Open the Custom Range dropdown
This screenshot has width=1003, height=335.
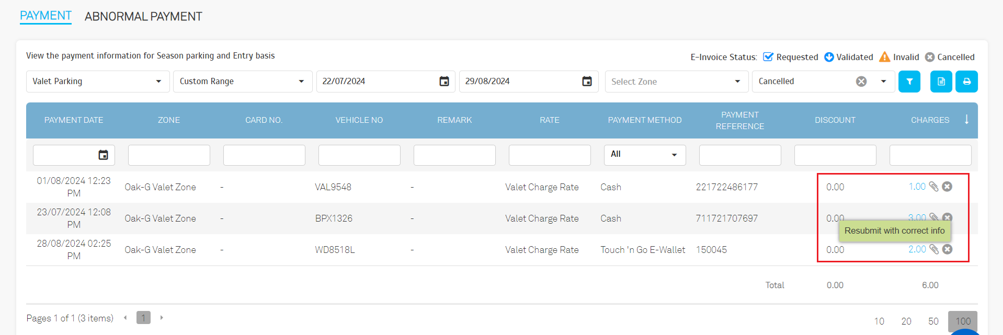[x=301, y=82]
